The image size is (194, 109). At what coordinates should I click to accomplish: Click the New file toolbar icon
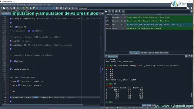tap(1, 8)
